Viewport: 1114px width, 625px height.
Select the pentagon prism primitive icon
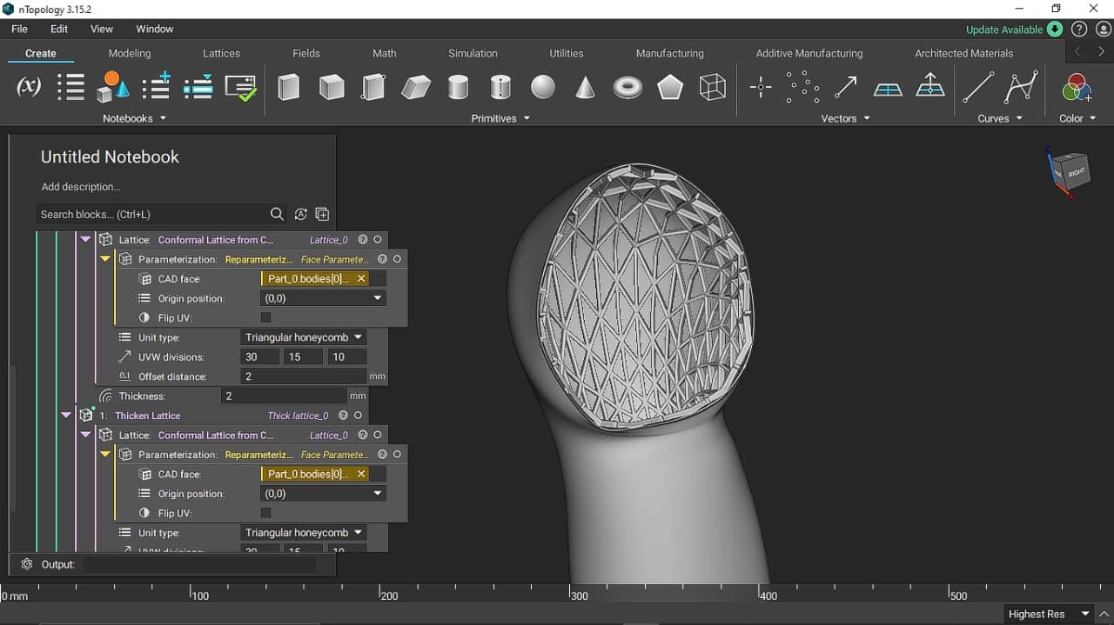click(x=670, y=87)
